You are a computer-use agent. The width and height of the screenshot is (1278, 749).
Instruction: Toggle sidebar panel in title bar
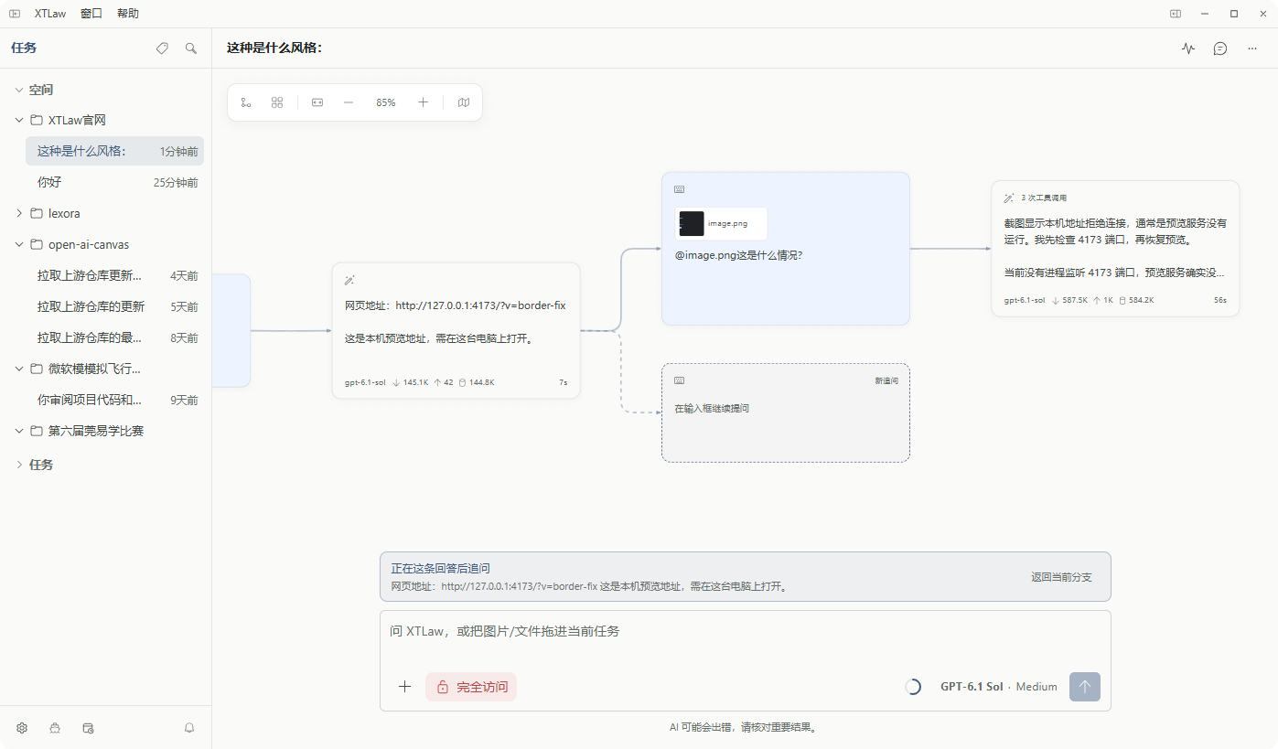tap(15, 14)
